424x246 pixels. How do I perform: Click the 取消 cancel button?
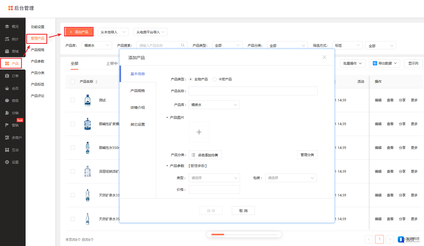[x=243, y=211]
